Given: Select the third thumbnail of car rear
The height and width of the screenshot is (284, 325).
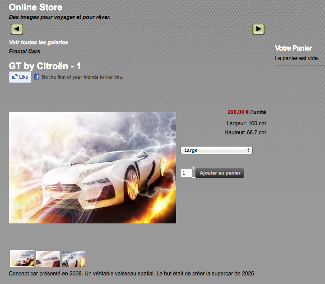Looking at the screenshot, I should pos(74,259).
